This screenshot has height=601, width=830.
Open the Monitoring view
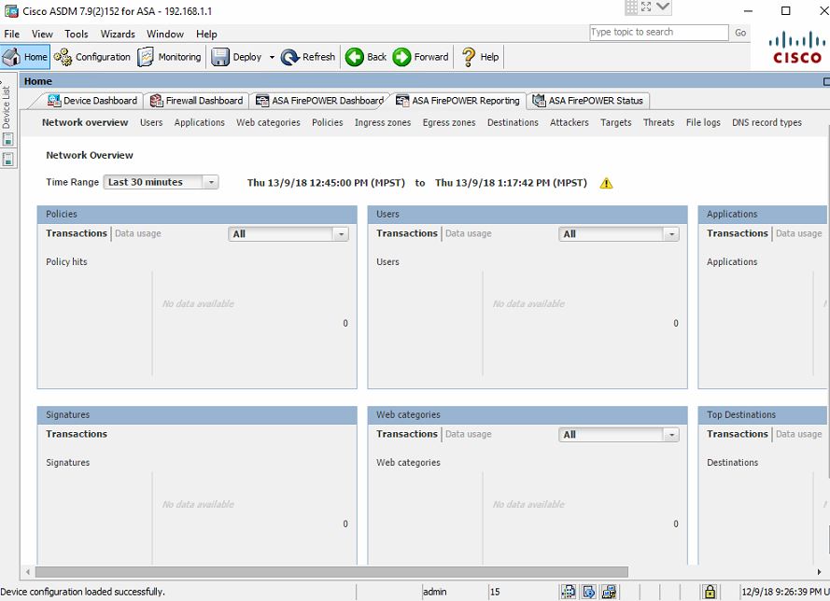[169, 57]
